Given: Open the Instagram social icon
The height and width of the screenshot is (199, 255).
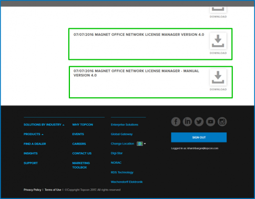Looking at the screenshot, I should coord(222,122).
